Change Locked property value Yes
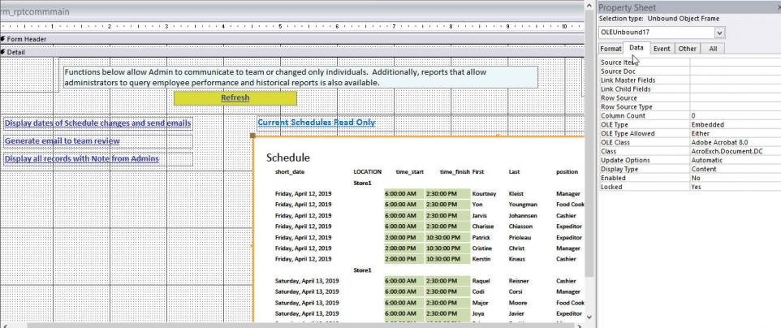781x328 pixels. click(x=736, y=187)
